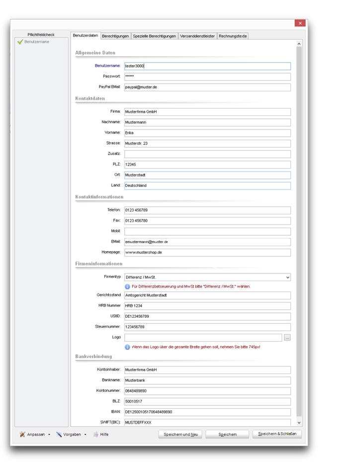Viewport: 340px width, 469px height.
Task: Click the PLZ field
Action: click(207, 165)
